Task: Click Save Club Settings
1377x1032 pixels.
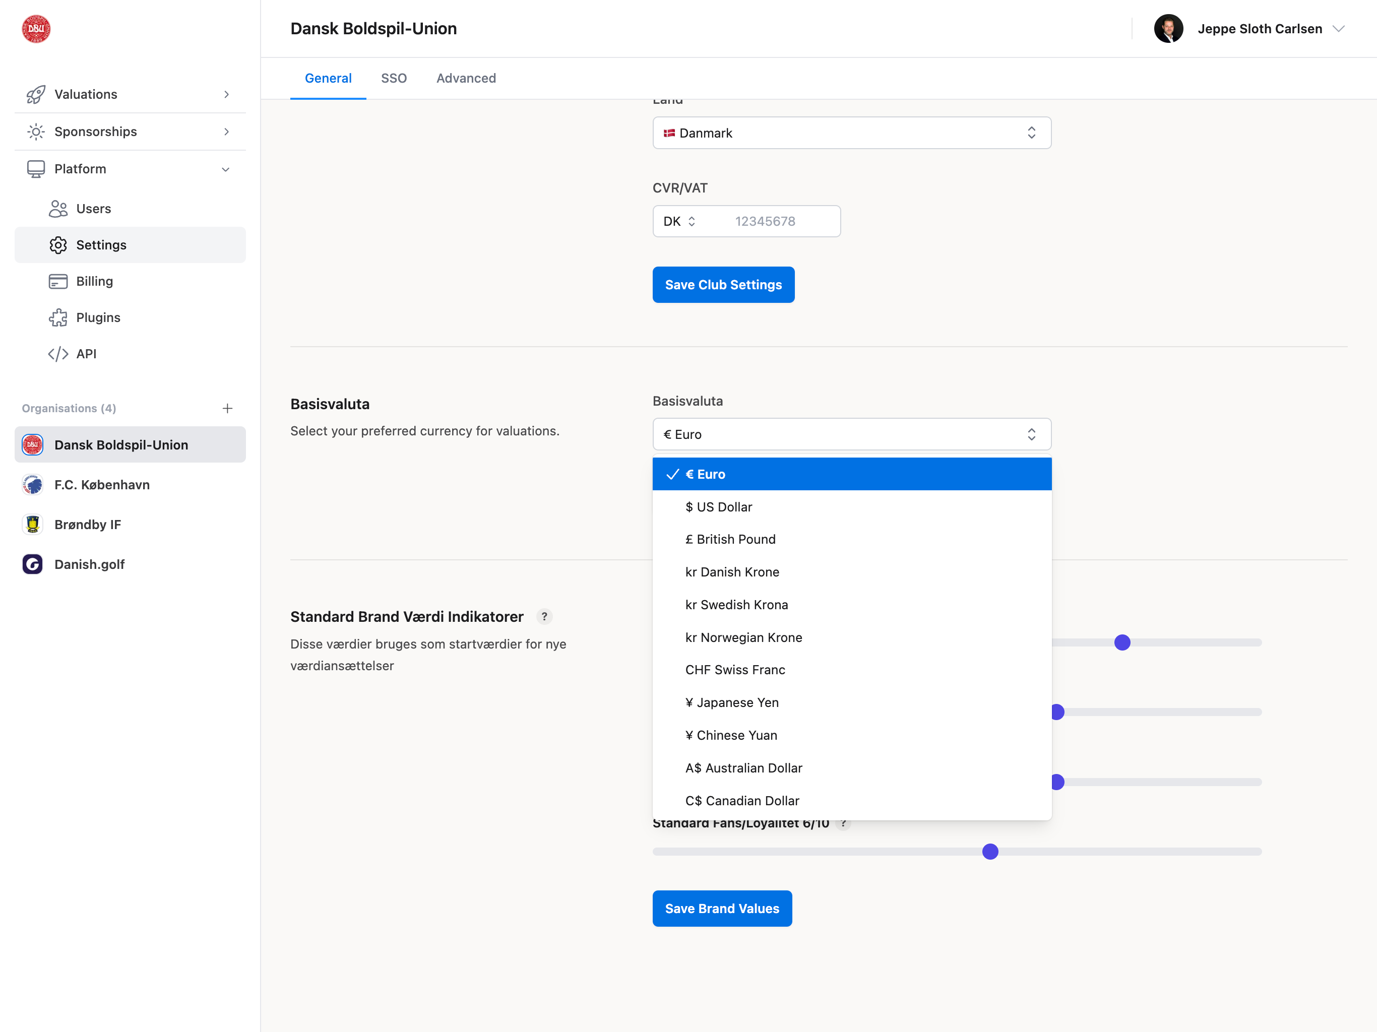Action: pyautogui.click(x=723, y=284)
